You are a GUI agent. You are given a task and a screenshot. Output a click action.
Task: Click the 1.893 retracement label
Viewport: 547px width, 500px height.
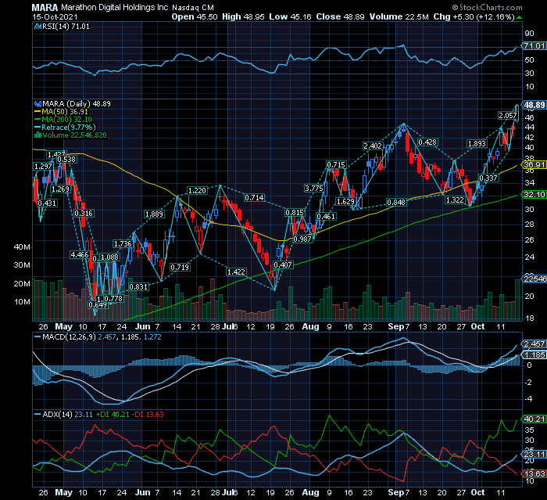pyautogui.click(x=477, y=144)
